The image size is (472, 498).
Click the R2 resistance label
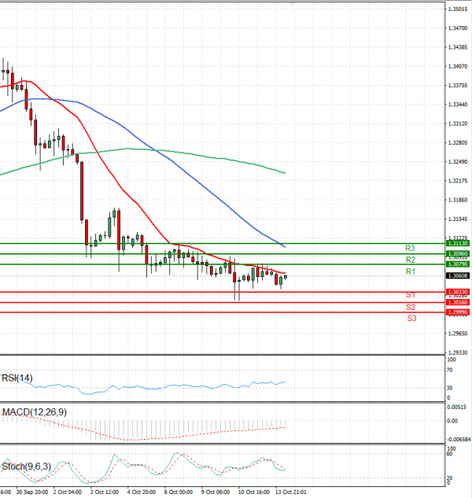(x=411, y=260)
